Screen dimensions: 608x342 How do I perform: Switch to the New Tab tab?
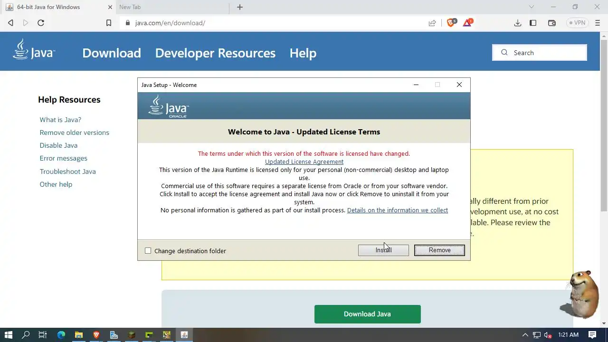tap(171, 7)
